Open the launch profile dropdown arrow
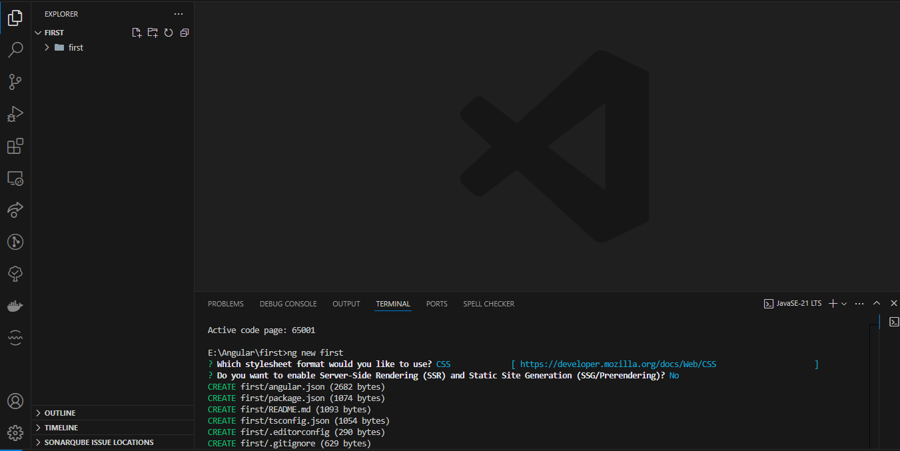The height and width of the screenshot is (451, 900). coord(844,304)
